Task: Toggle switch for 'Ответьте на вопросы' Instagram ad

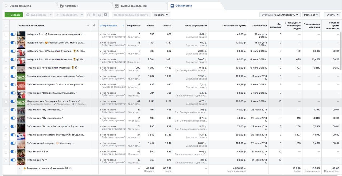Action: click(13, 85)
